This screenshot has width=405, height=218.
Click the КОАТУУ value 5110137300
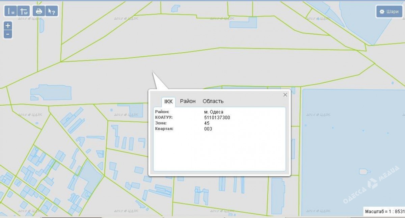(217, 117)
